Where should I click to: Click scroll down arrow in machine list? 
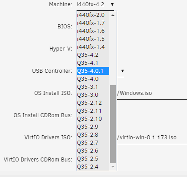pyautogui.click(x=113, y=167)
